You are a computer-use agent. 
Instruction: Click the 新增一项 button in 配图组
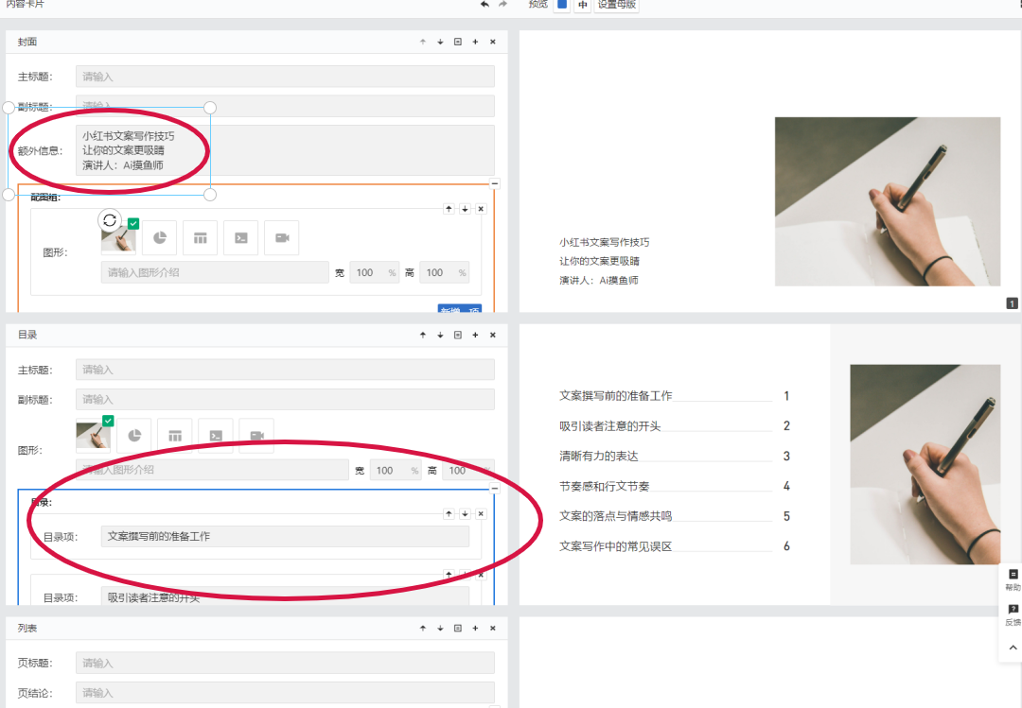click(x=462, y=310)
